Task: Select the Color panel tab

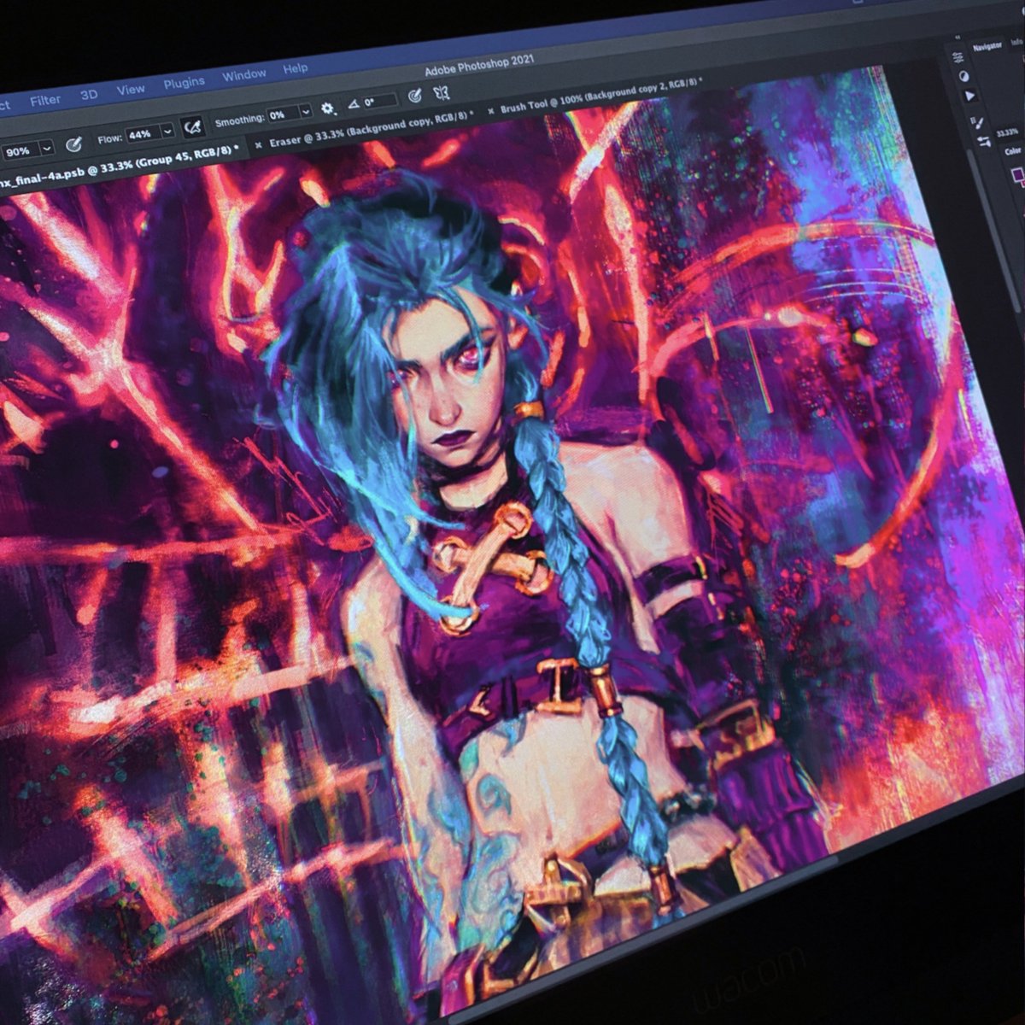Action: pyautogui.click(x=1013, y=151)
